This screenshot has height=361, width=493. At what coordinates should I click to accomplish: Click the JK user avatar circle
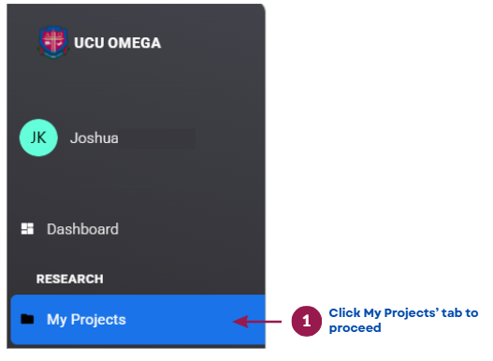(38, 137)
